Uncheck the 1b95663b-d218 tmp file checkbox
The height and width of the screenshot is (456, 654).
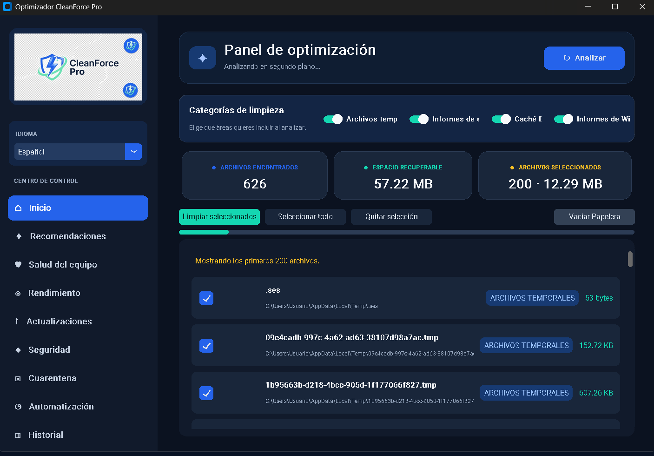coord(206,393)
